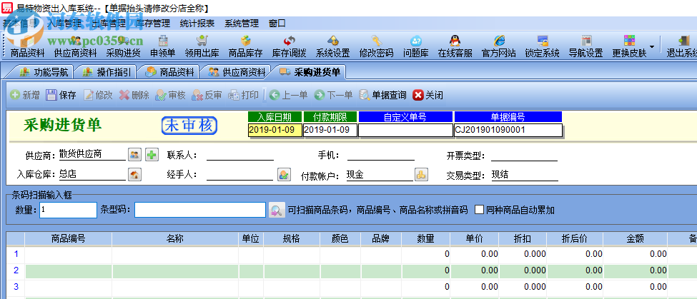Select handler with 经手人 person icon
The width and height of the screenshot is (697, 299).
284,174
